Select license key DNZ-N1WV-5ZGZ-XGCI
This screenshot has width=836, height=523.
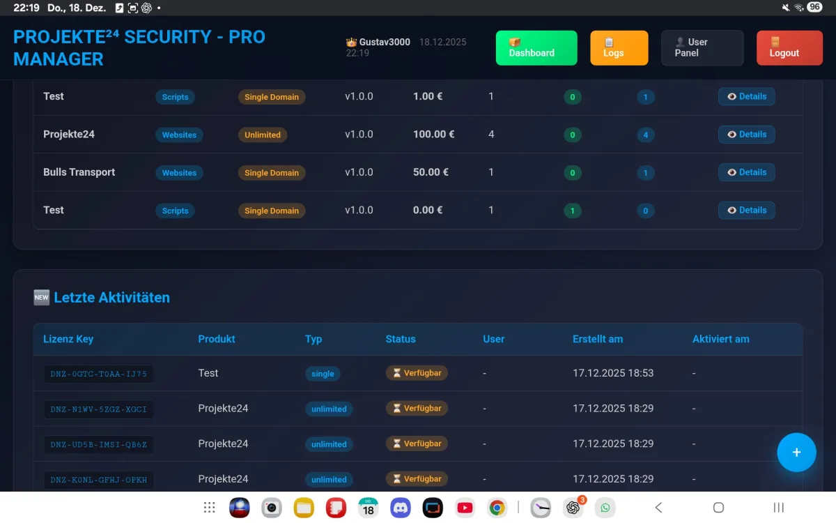pos(98,409)
